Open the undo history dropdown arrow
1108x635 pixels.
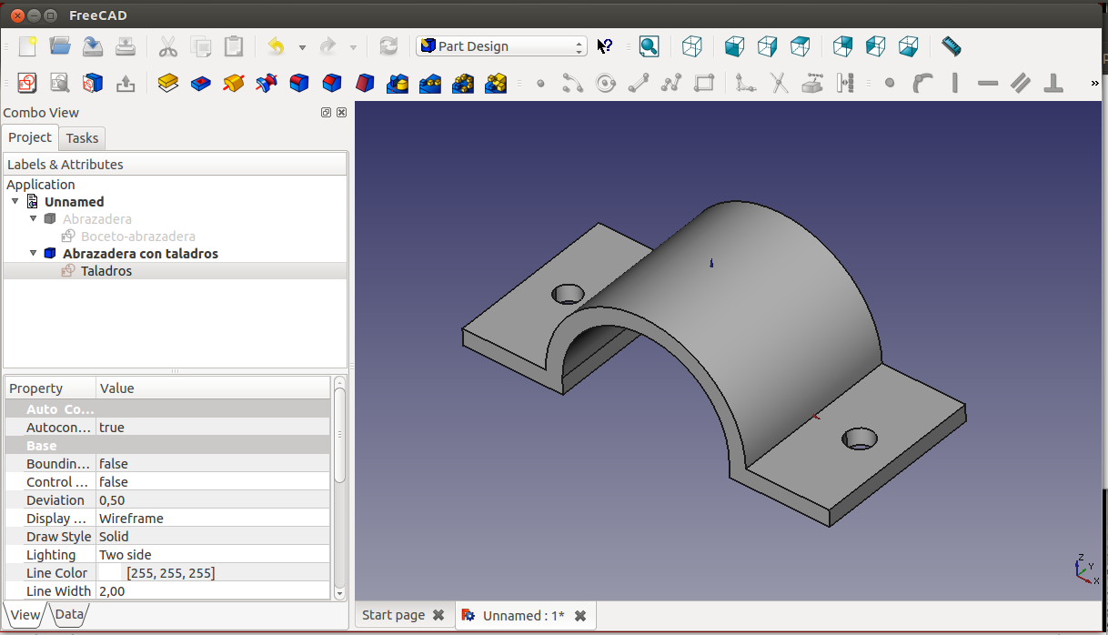click(x=302, y=46)
